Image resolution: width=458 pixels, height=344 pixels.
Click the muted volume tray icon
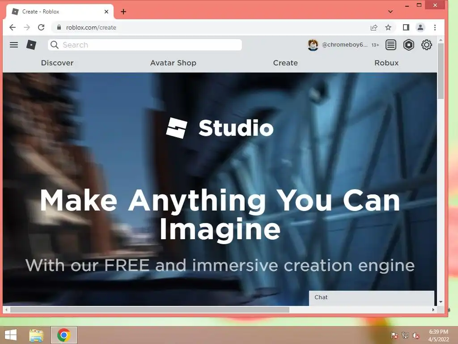coord(416,335)
